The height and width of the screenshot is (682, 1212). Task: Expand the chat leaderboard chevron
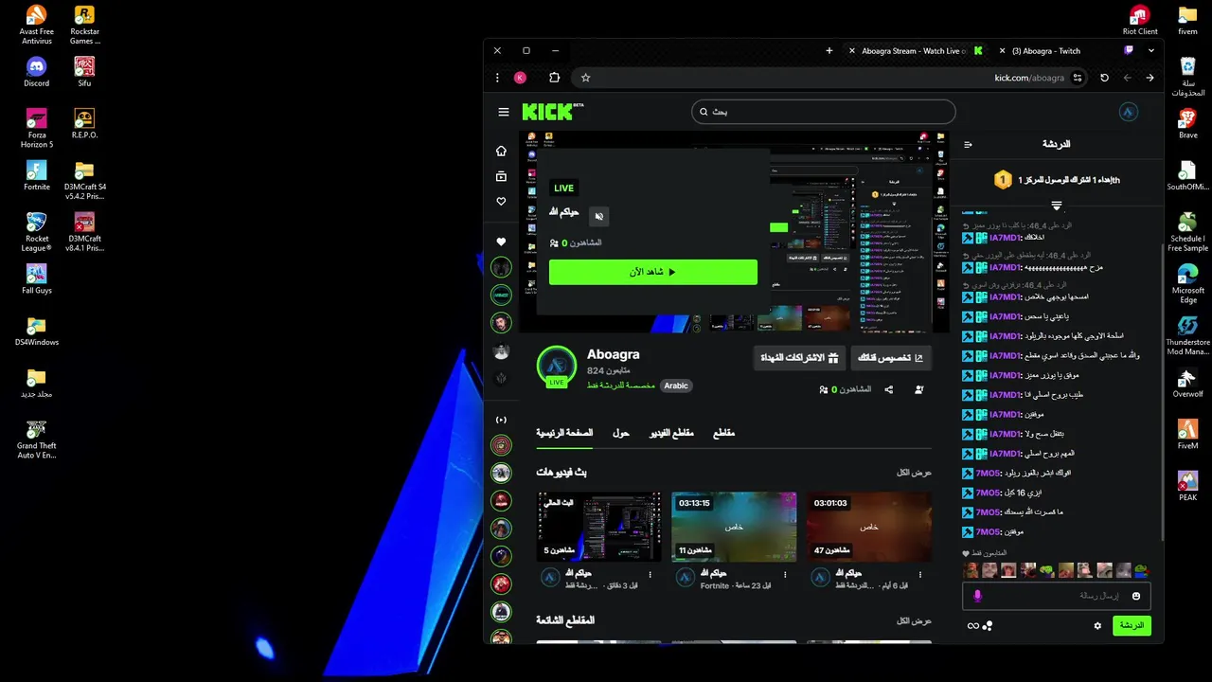point(1057,206)
